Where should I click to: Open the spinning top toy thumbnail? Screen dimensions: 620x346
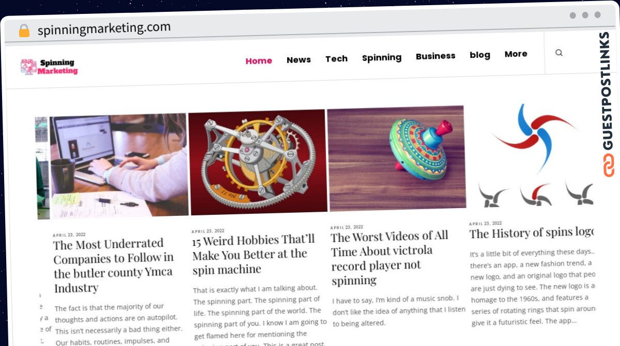[x=396, y=158]
